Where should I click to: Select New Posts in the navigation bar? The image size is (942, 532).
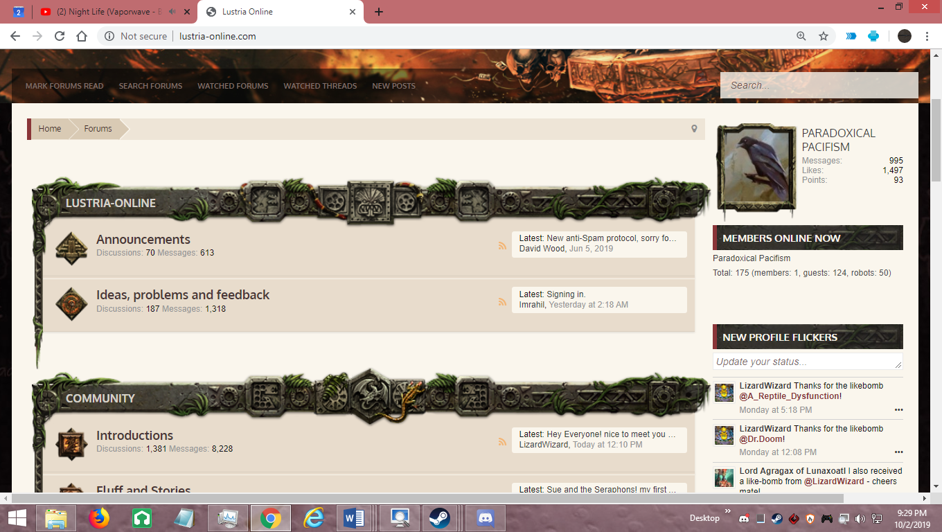click(x=393, y=86)
